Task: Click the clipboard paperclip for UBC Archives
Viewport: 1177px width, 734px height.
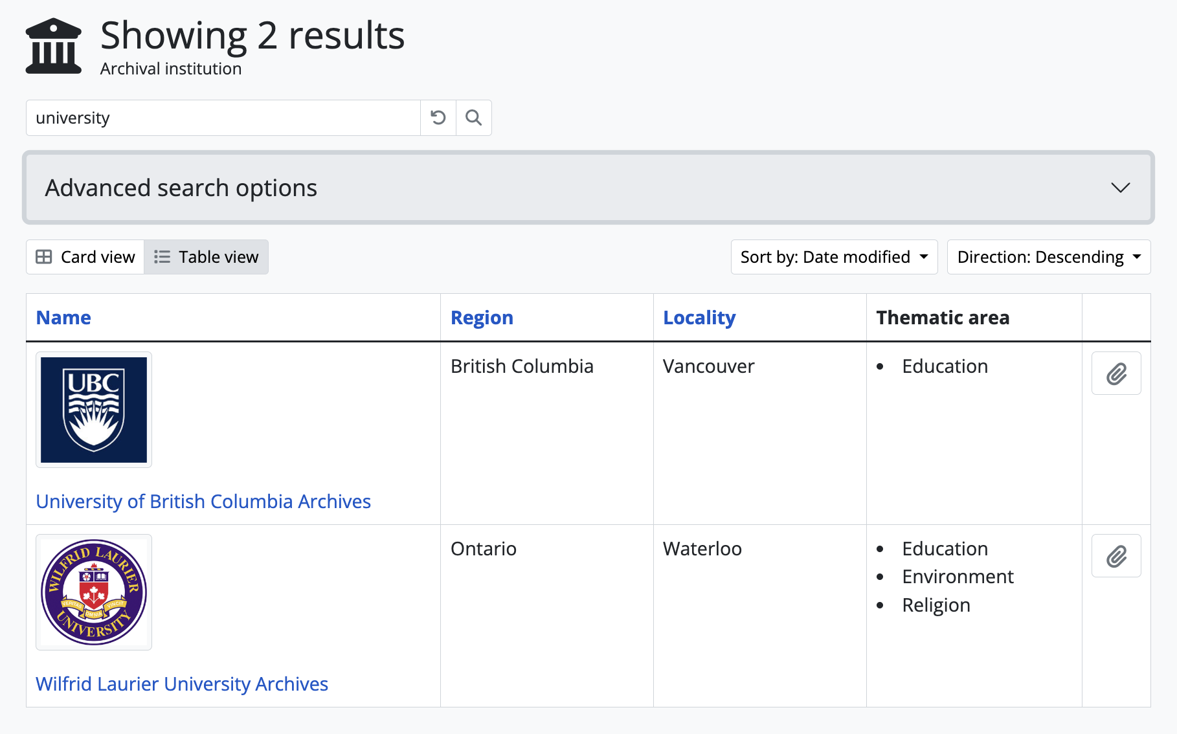Action: [x=1115, y=373]
